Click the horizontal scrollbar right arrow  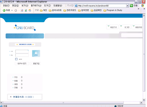click(141, 103)
